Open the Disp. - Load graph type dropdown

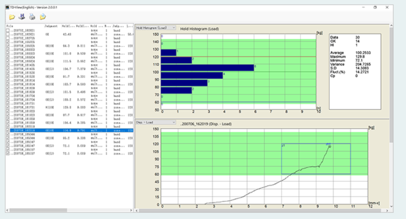tap(156, 122)
